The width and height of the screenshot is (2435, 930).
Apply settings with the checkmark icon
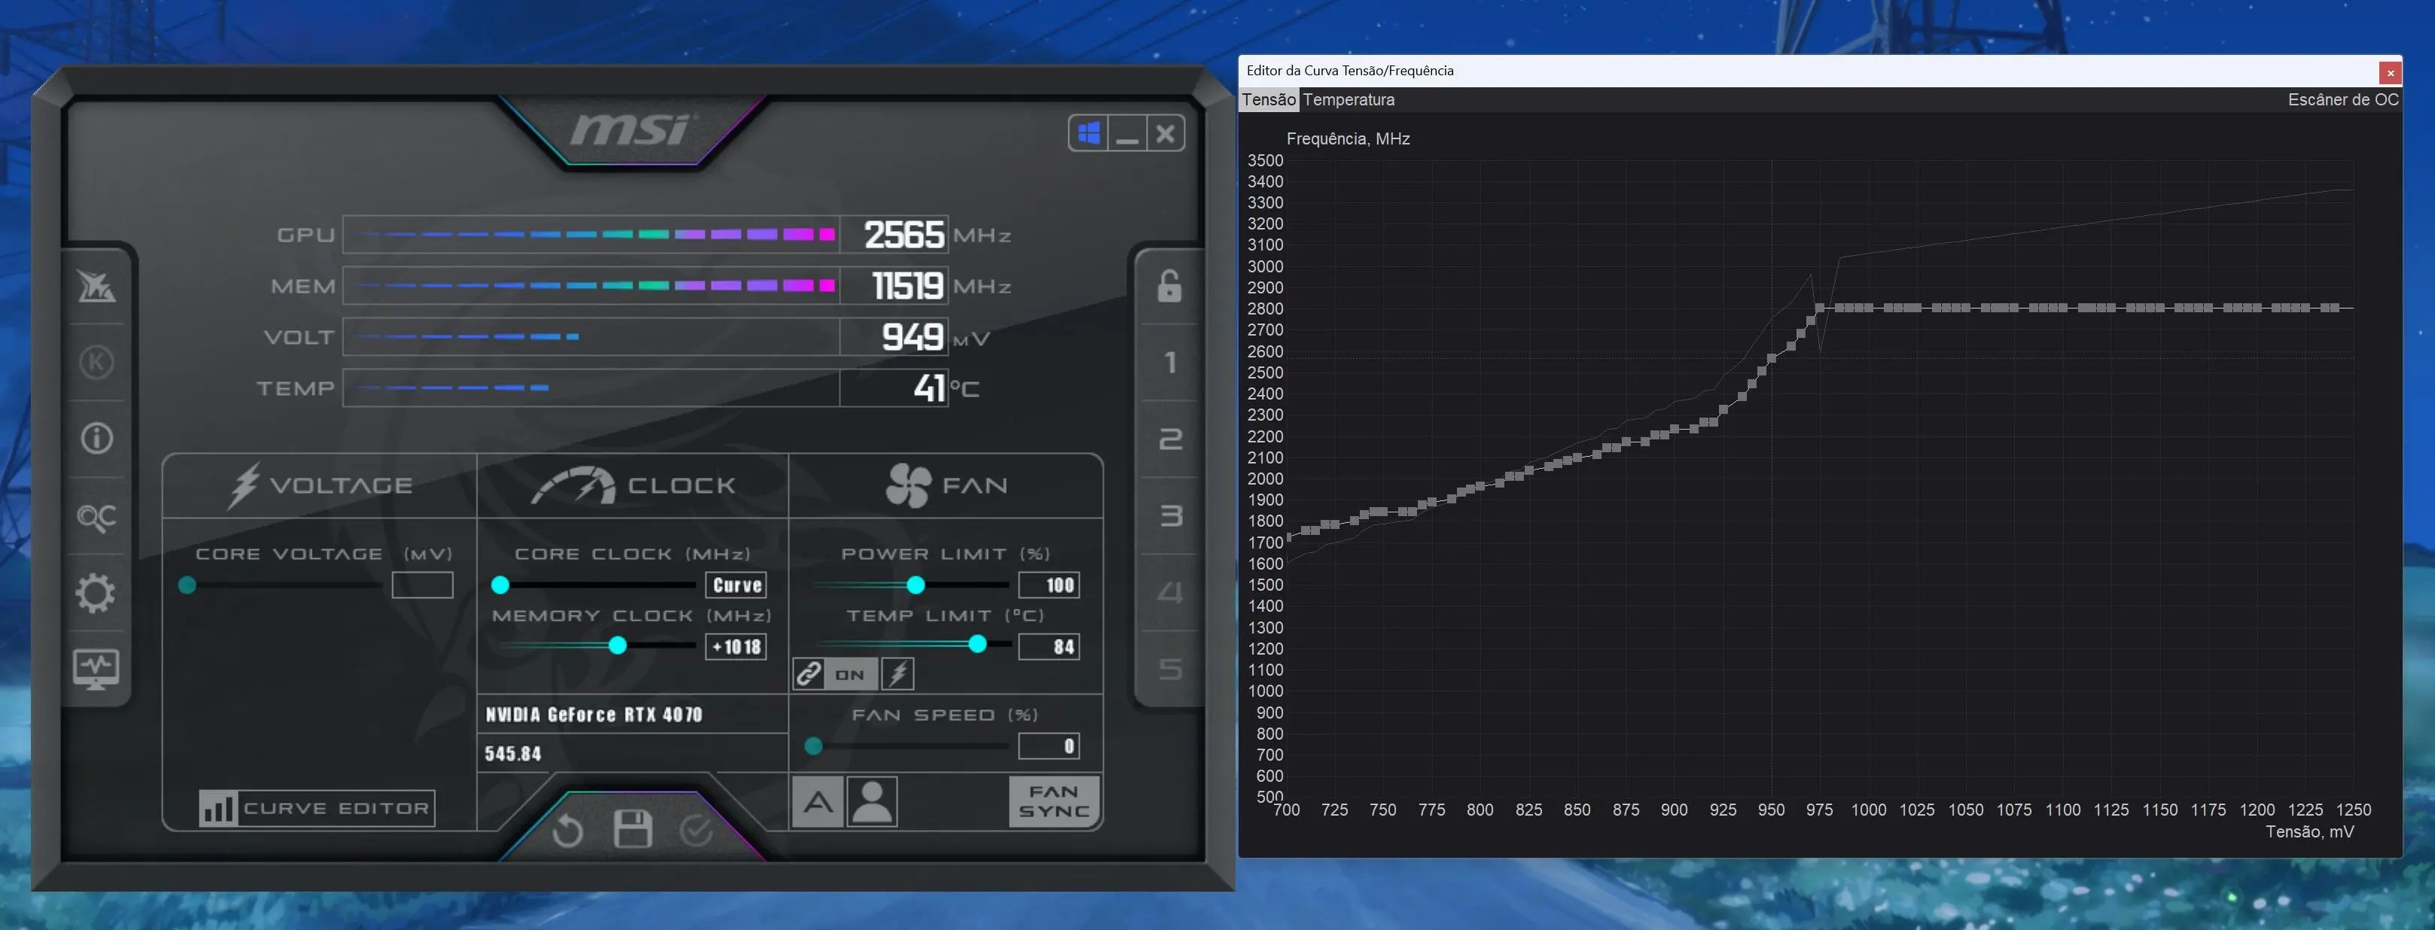click(x=696, y=831)
